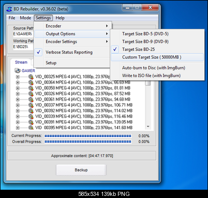Expand the VID_00392 tree node
208x198 pixels.
click(18, 111)
